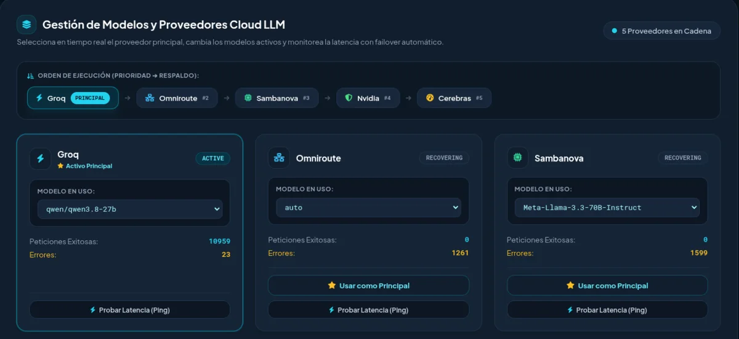
Task: Click the chip icon in Sambanova chain chip
Action: coord(248,98)
